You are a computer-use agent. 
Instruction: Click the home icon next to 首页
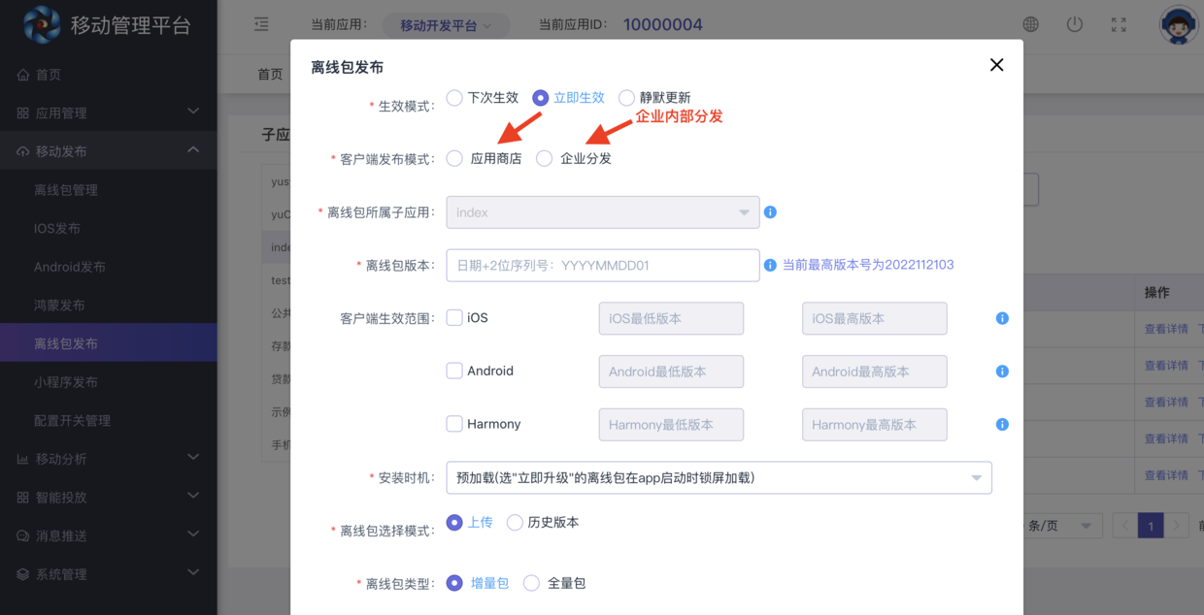[x=22, y=75]
